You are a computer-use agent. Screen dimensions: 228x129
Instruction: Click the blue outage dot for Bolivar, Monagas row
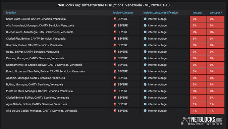145,84
